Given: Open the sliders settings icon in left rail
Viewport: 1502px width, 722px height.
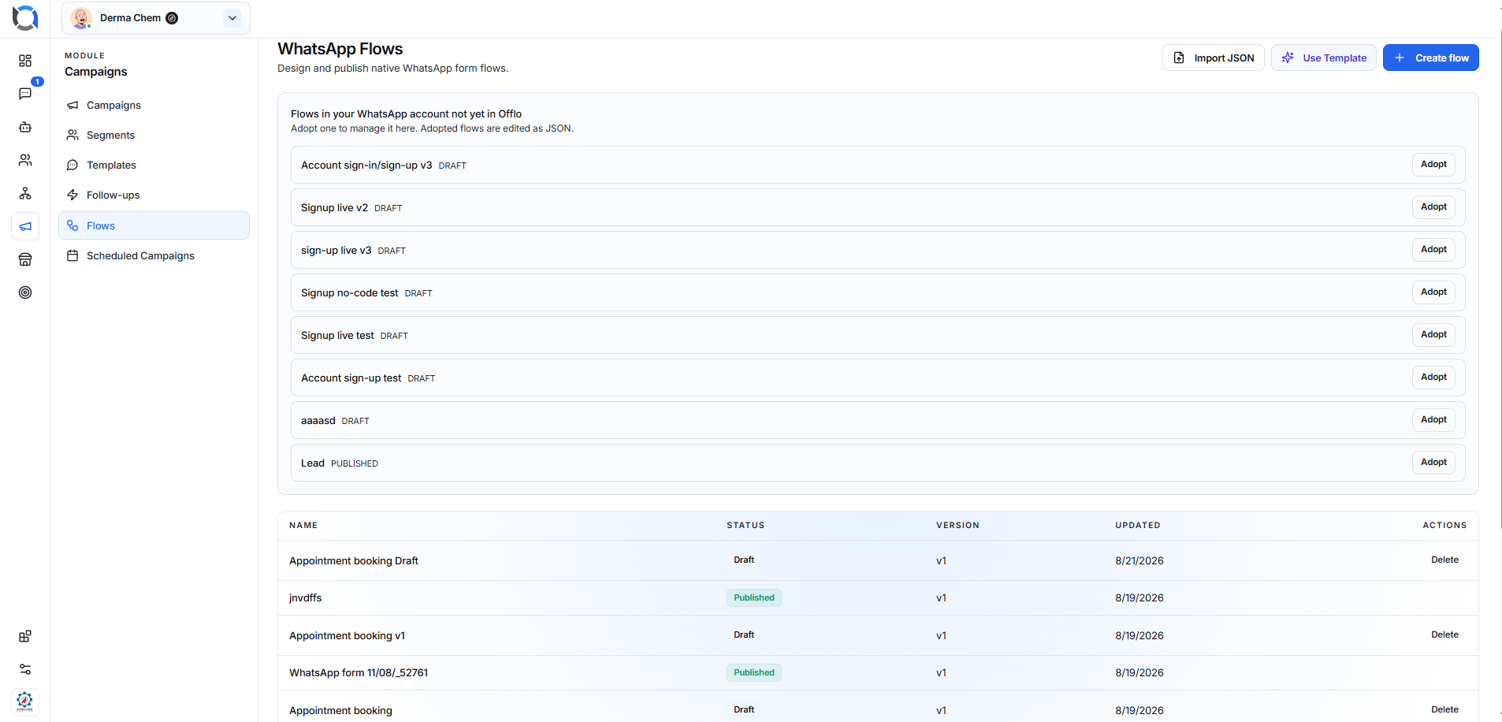Looking at the screenshot, I should coord(25,669).
